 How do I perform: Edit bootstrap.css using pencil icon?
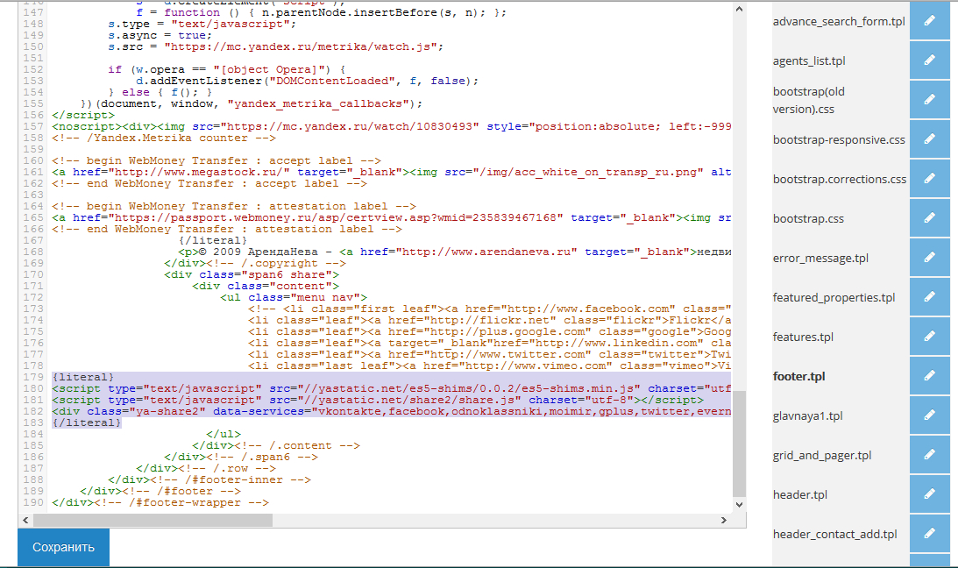tap(929, 218)
